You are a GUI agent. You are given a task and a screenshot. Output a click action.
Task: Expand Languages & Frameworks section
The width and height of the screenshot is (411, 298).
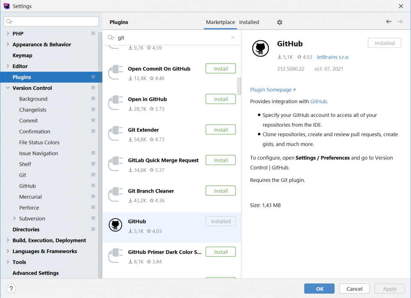click(x=8, y=251)
